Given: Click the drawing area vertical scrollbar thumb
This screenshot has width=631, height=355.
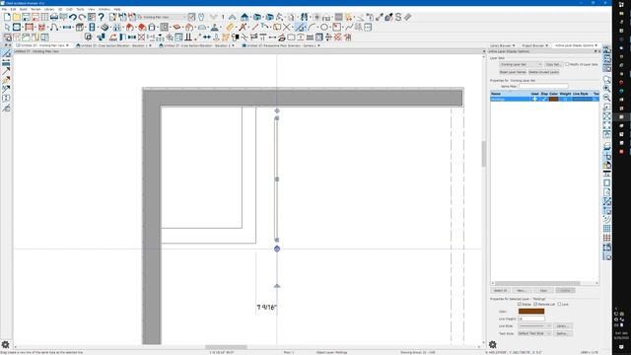Looking at the screenshot, I should (x=484, y=154).
